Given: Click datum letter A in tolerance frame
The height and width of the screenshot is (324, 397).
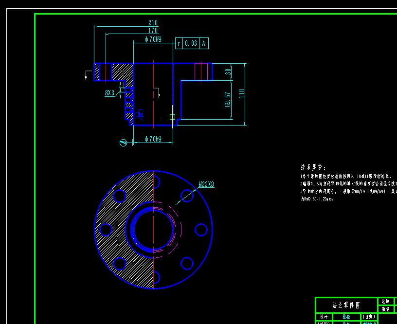Looking at the screenshot, I should click(204, 43).
